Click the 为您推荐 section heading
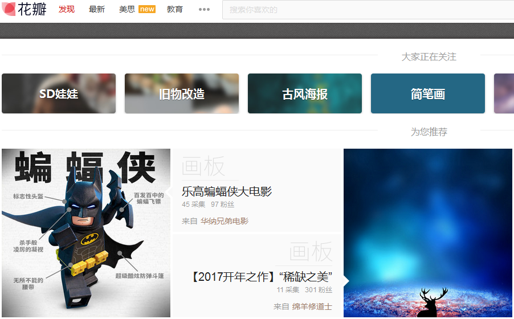Screen dimensions: 514x319 429,132
